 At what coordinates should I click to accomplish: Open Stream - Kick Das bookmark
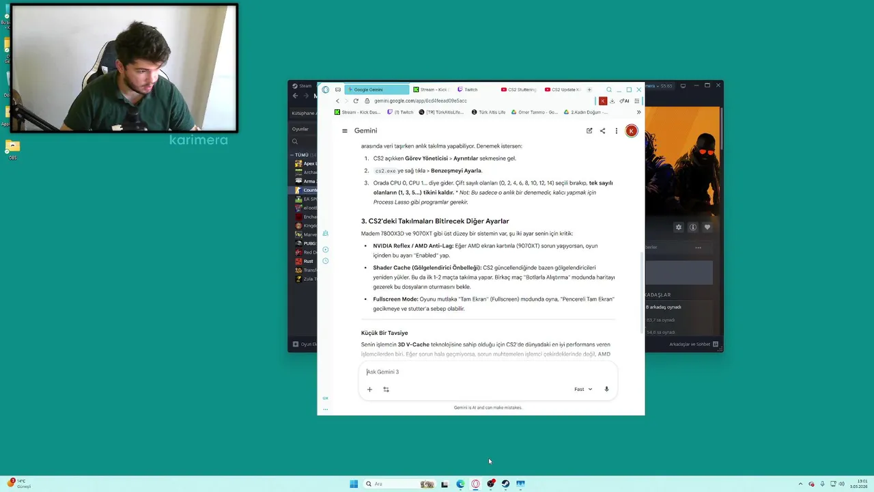pos(358,112)
